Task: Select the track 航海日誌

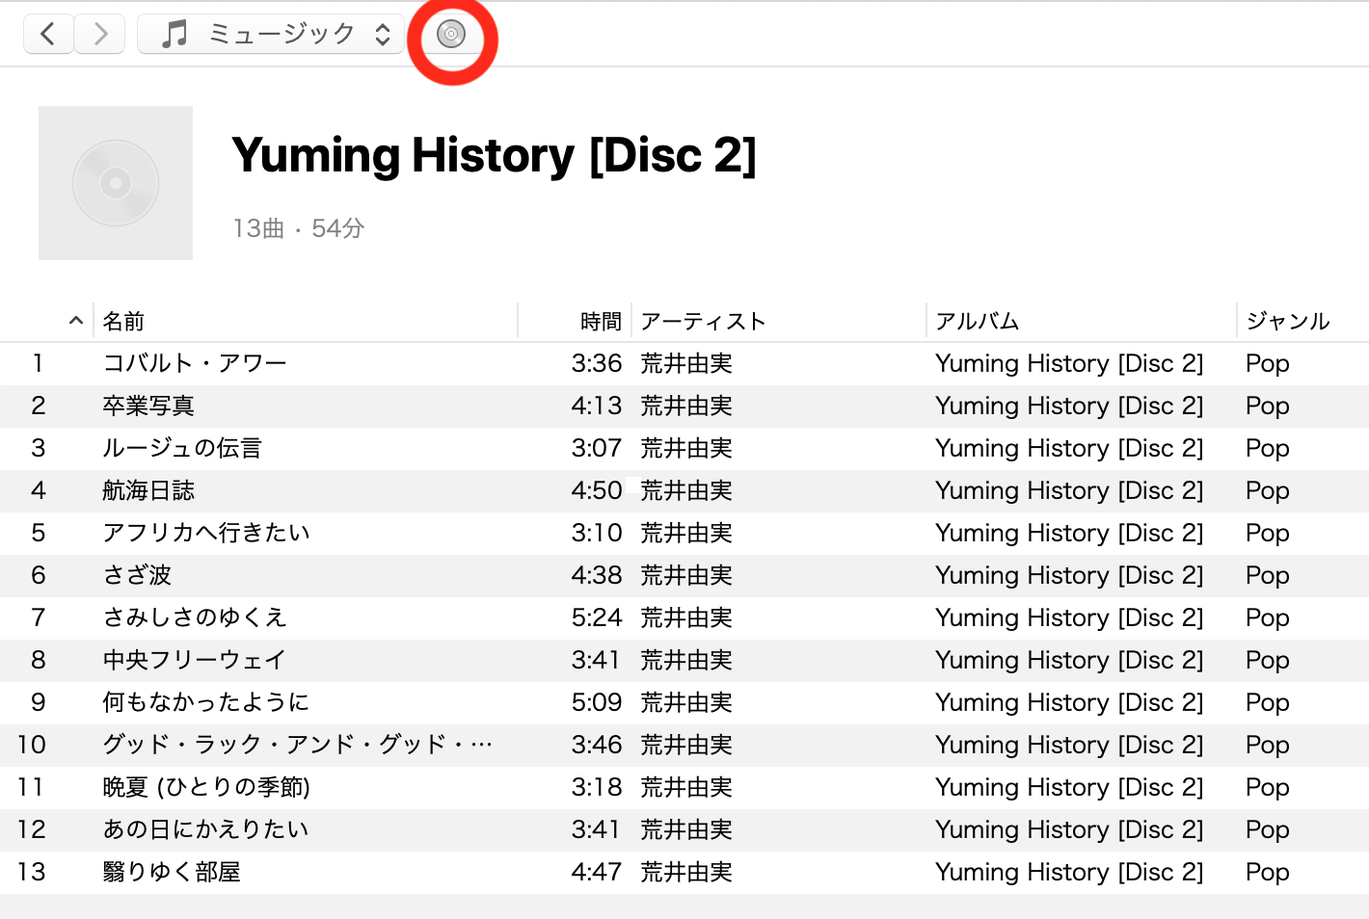Action: point(148,490)
